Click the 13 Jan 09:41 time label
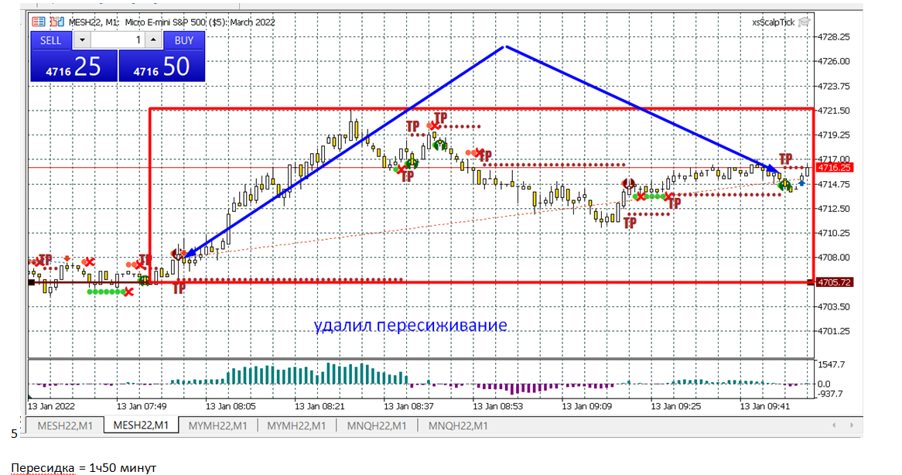 click(x=764, y=406)
